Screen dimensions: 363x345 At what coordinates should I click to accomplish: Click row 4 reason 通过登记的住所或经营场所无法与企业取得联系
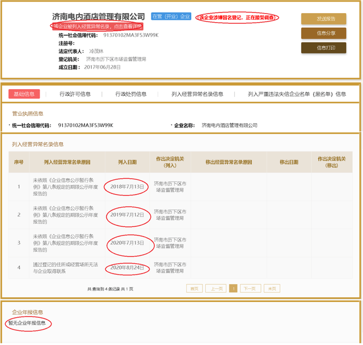coord(66,268)
